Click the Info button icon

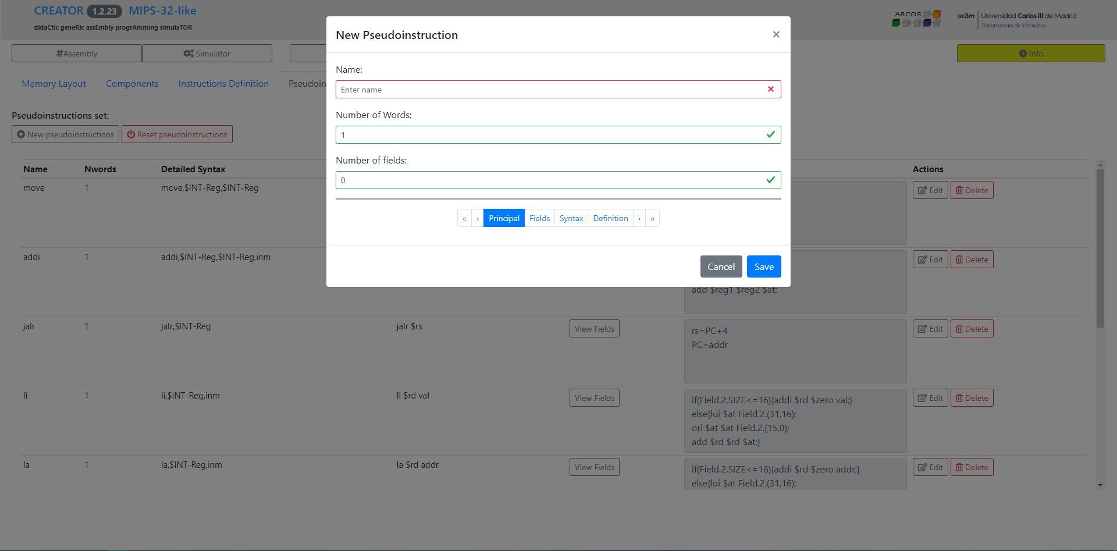pos(1023,54)
